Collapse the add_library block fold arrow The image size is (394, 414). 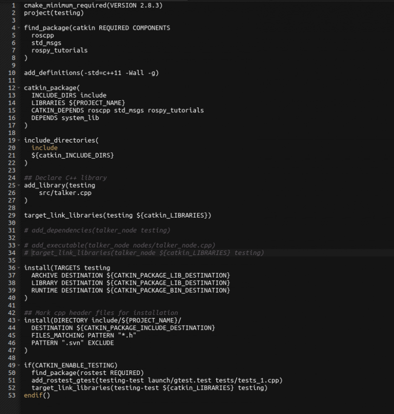coord(19,185)
